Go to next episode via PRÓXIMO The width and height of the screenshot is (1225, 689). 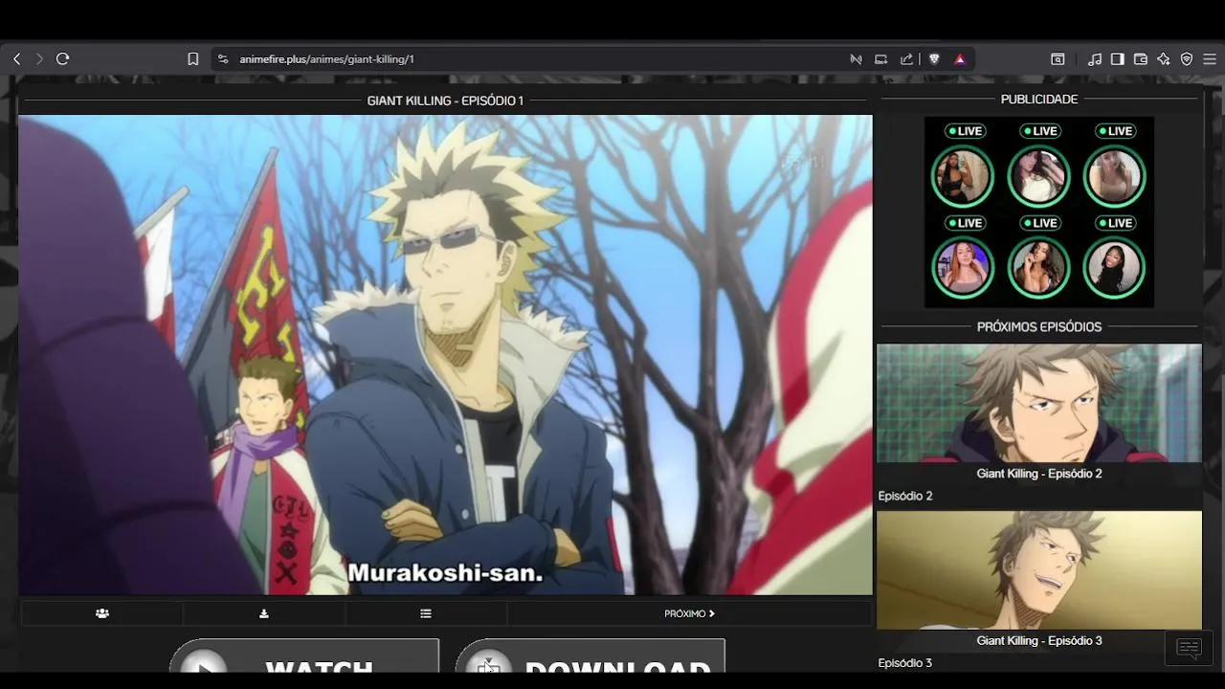pyautogui.click(x=689, y=613)
